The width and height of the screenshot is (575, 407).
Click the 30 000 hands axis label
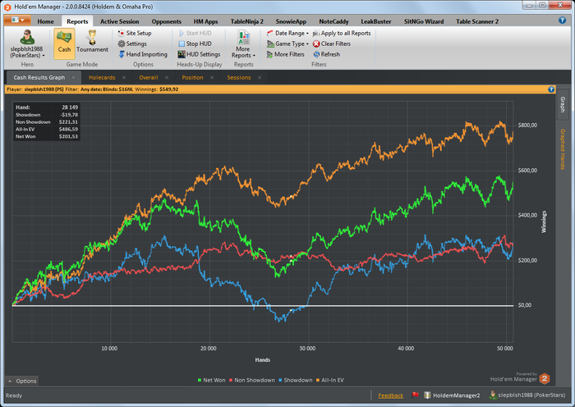click(307, 349)
